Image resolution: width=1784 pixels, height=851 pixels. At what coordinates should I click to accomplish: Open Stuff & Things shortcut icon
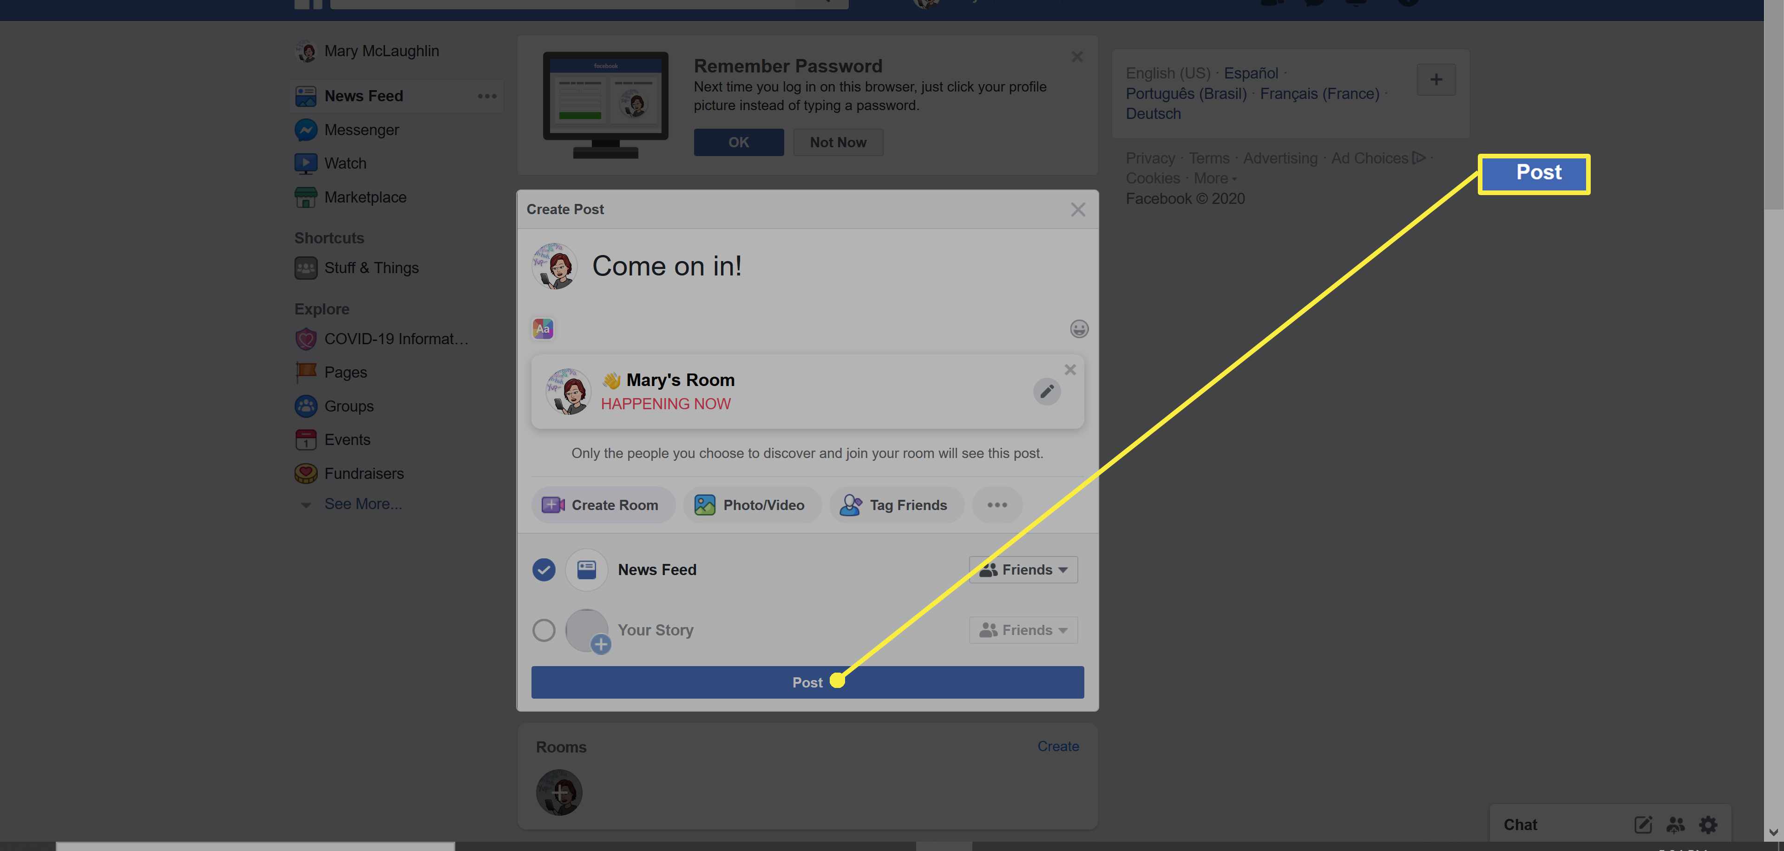point(305,268)
